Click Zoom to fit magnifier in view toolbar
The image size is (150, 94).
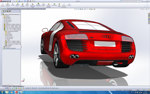pos(75,9)
